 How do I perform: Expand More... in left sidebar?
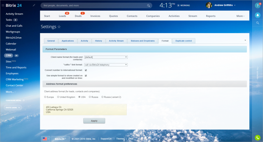[11, 92]
